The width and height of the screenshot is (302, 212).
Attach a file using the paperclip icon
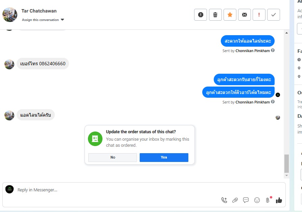pyautogui.click(x=235, y=200)
